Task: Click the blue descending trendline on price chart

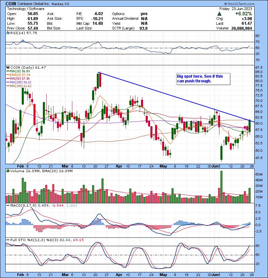Action: 176,97
